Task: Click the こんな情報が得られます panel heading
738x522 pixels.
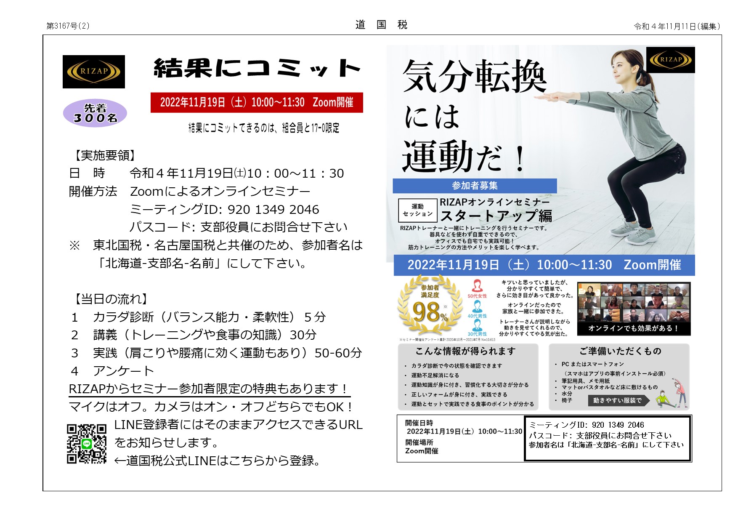Action: point(465,351)
